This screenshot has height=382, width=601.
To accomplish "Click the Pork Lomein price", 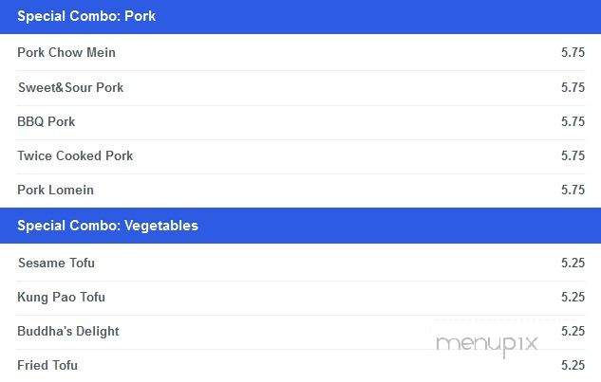I will (x=573, y=190).
